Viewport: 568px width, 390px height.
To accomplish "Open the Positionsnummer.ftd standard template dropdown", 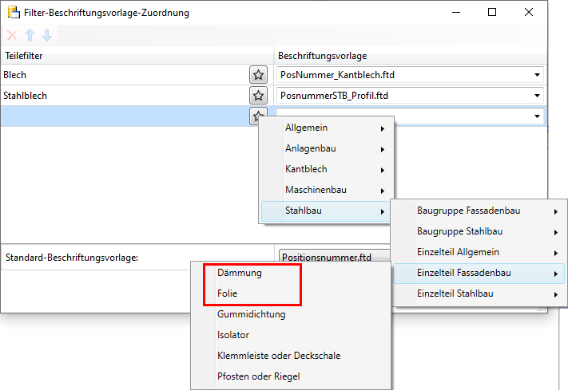I will [335, 257].
